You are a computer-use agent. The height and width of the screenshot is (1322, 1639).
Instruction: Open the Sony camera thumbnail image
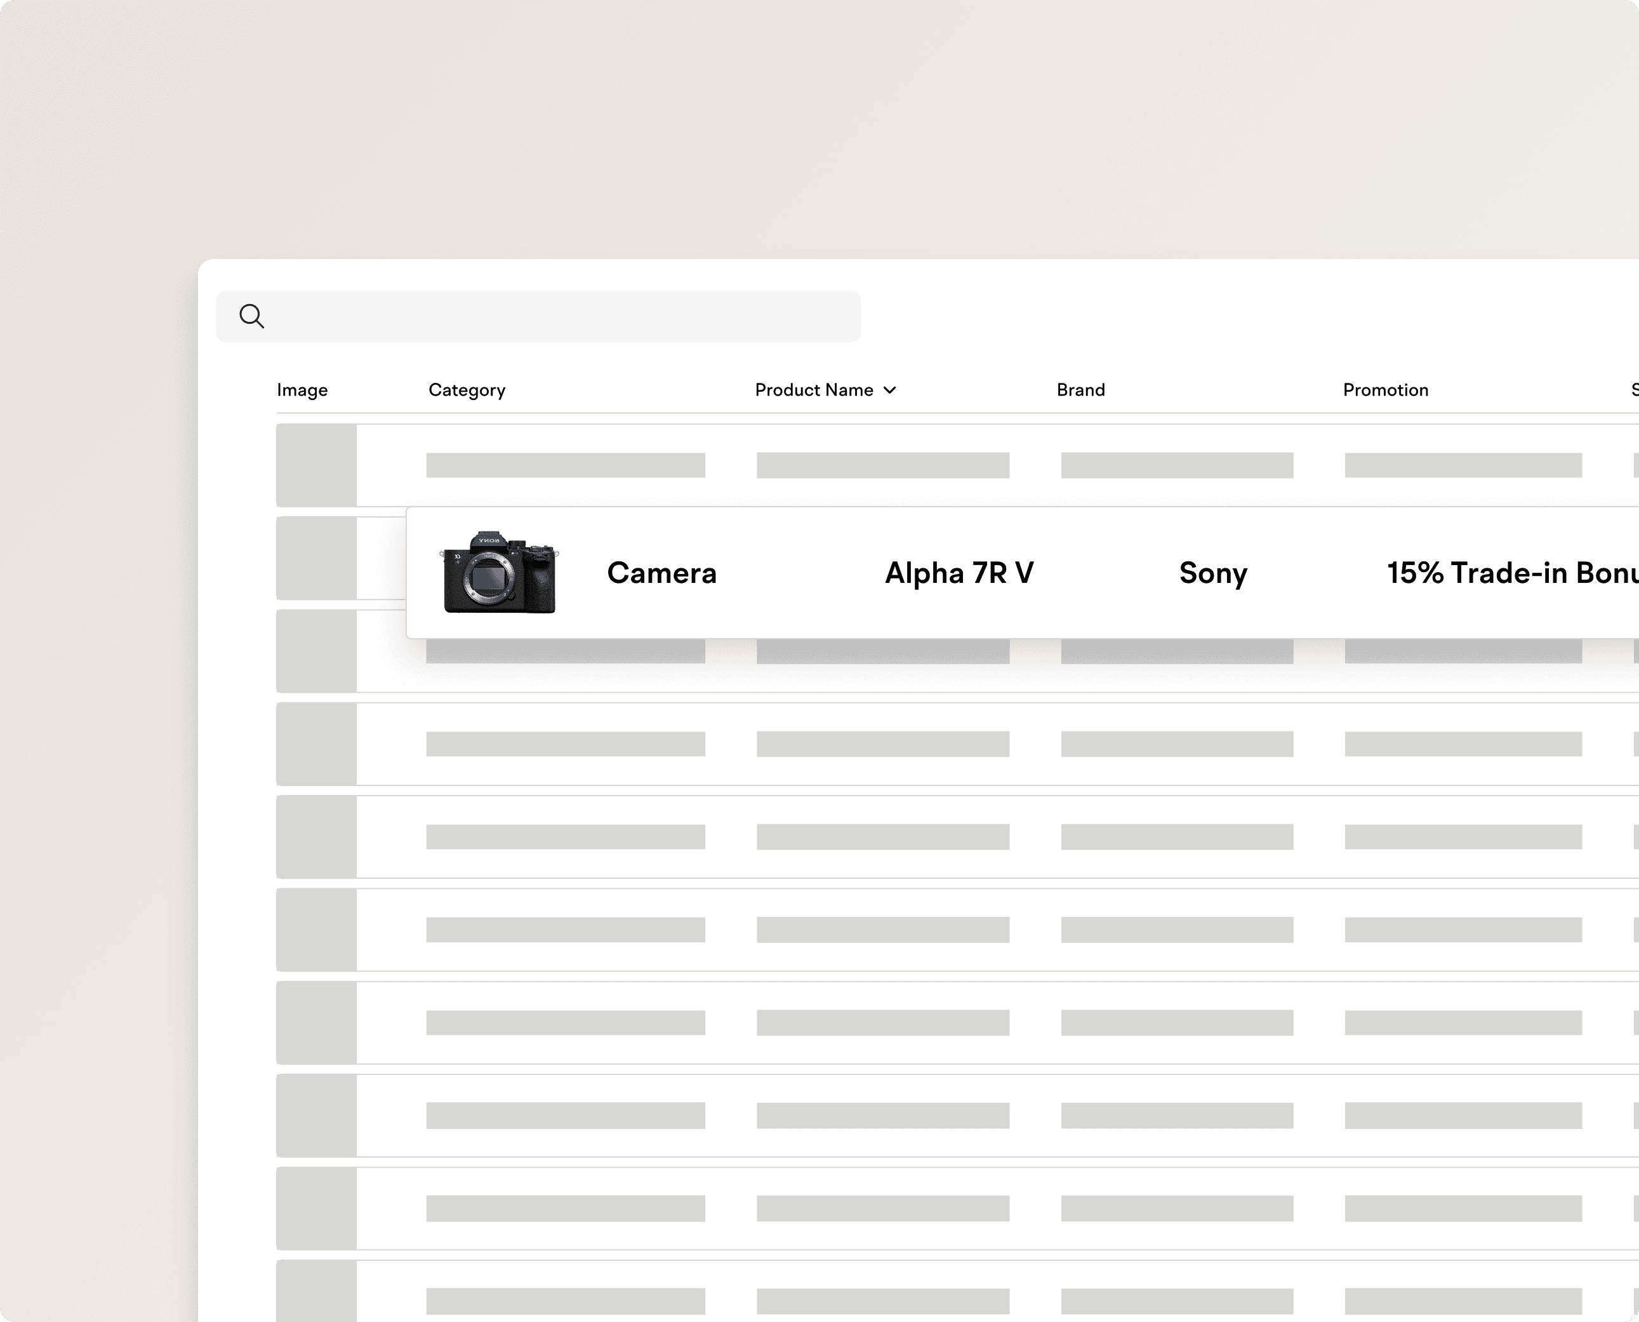click(500, 573)
